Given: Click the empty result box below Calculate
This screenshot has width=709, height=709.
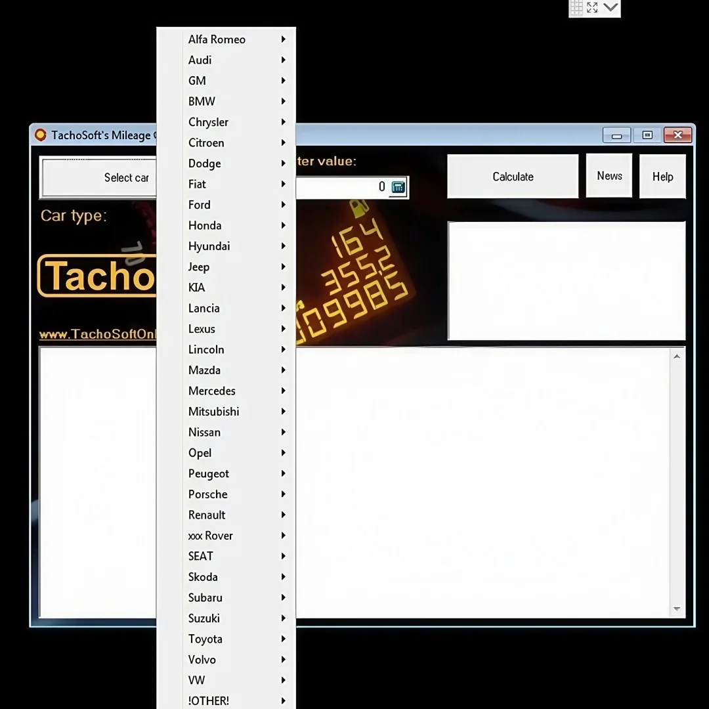Looking at the screenshot, I should (567, 280).
